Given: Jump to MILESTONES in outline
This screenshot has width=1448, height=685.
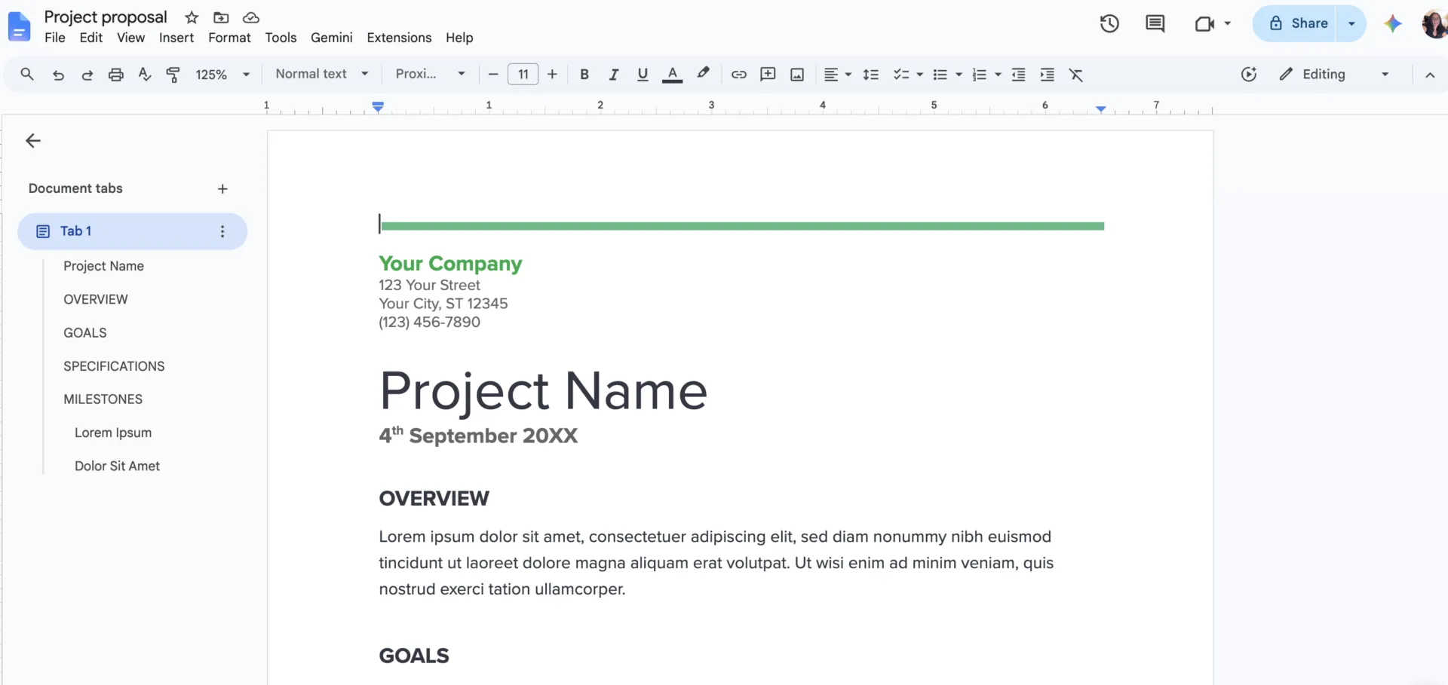Looking at the screenshot, I should (x=103, y=399).
